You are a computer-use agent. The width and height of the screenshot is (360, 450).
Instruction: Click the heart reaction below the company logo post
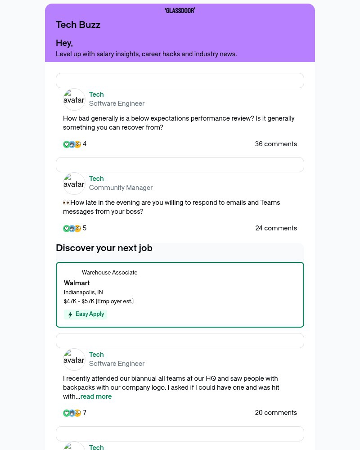point(66,413)
